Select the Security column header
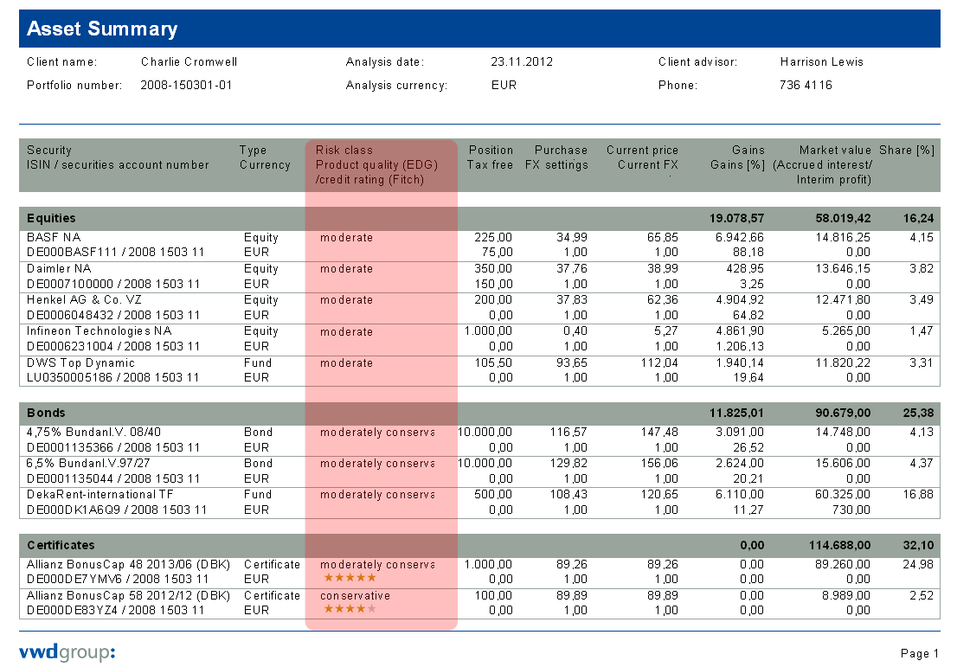The width and height of the screenshot is (957, 667). [x=49, y=151]
